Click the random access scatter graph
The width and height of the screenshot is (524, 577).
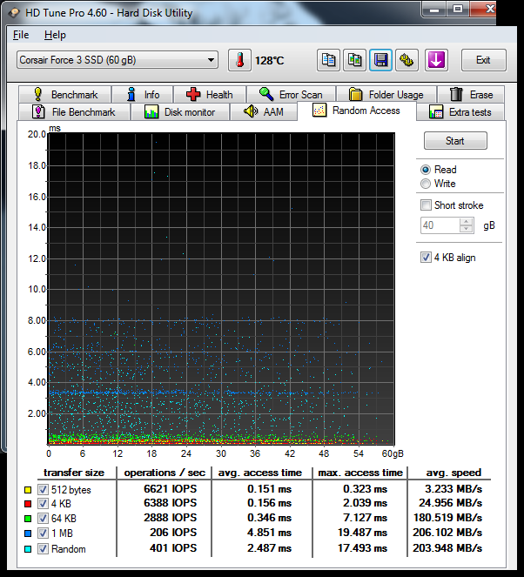coord(221,289)
